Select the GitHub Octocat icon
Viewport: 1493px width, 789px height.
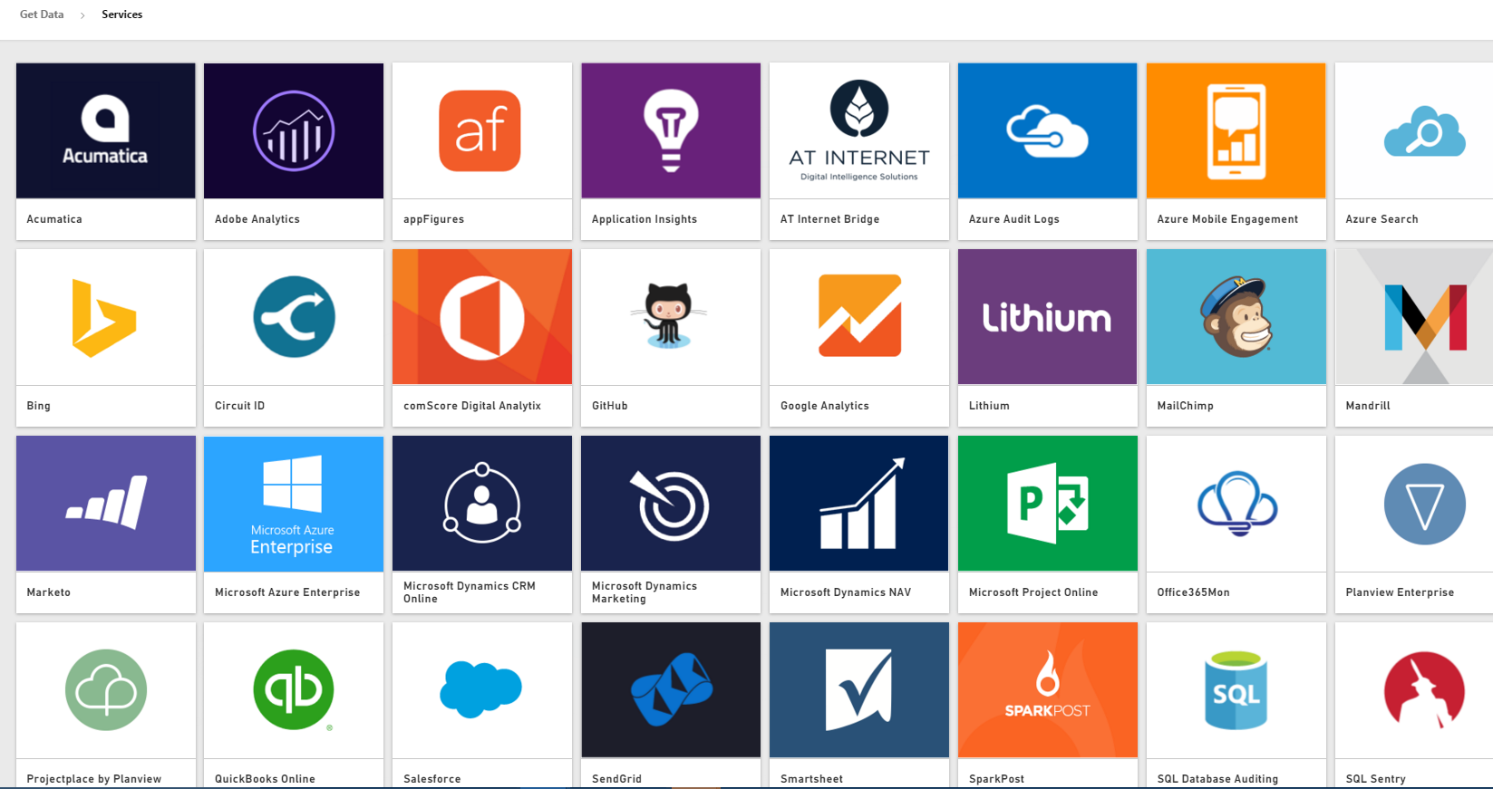pyautogui.click(x=669, y=315)
